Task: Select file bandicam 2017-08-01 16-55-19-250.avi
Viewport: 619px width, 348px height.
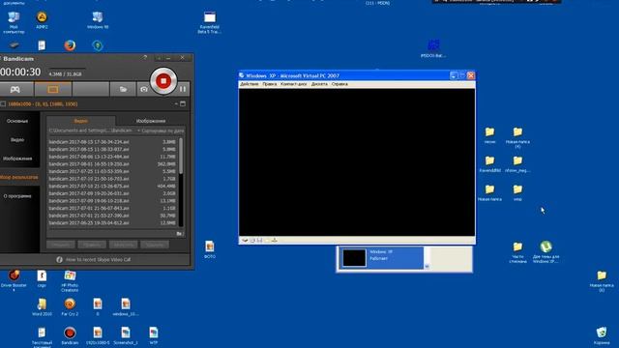Action: point(112,163)
